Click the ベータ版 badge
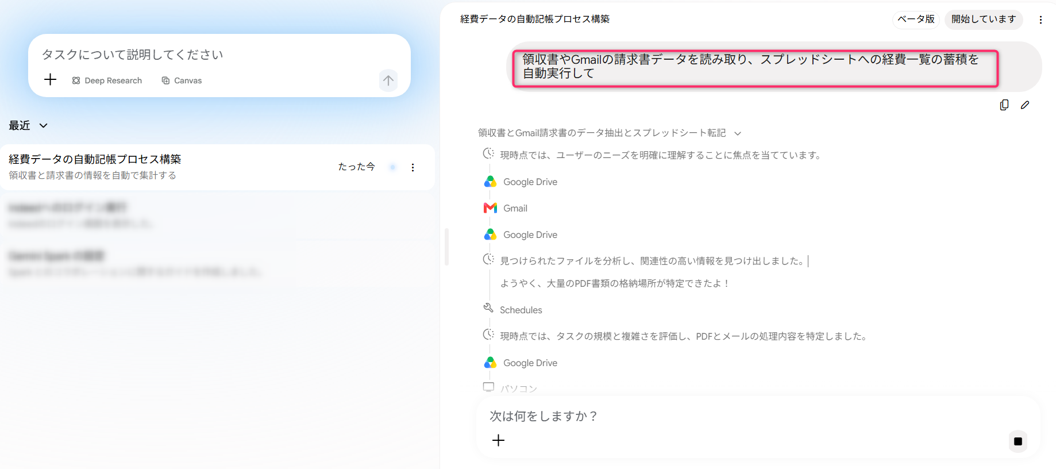 (916, 19)
